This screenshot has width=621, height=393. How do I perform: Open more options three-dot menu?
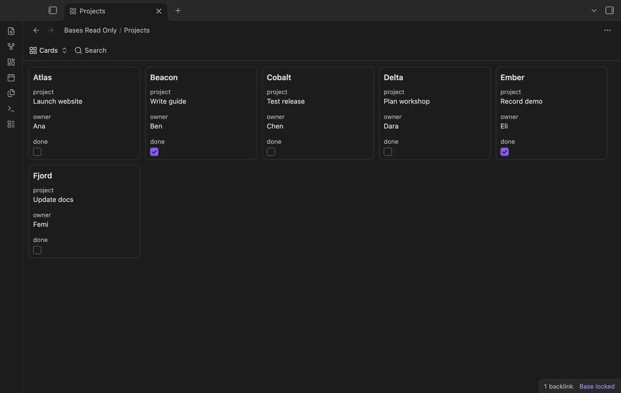click(x=608, y=30)
